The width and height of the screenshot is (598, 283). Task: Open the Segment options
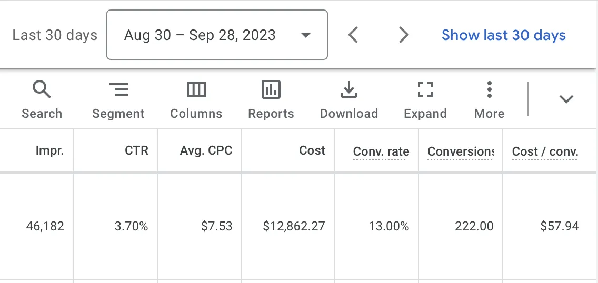[118, 100]
